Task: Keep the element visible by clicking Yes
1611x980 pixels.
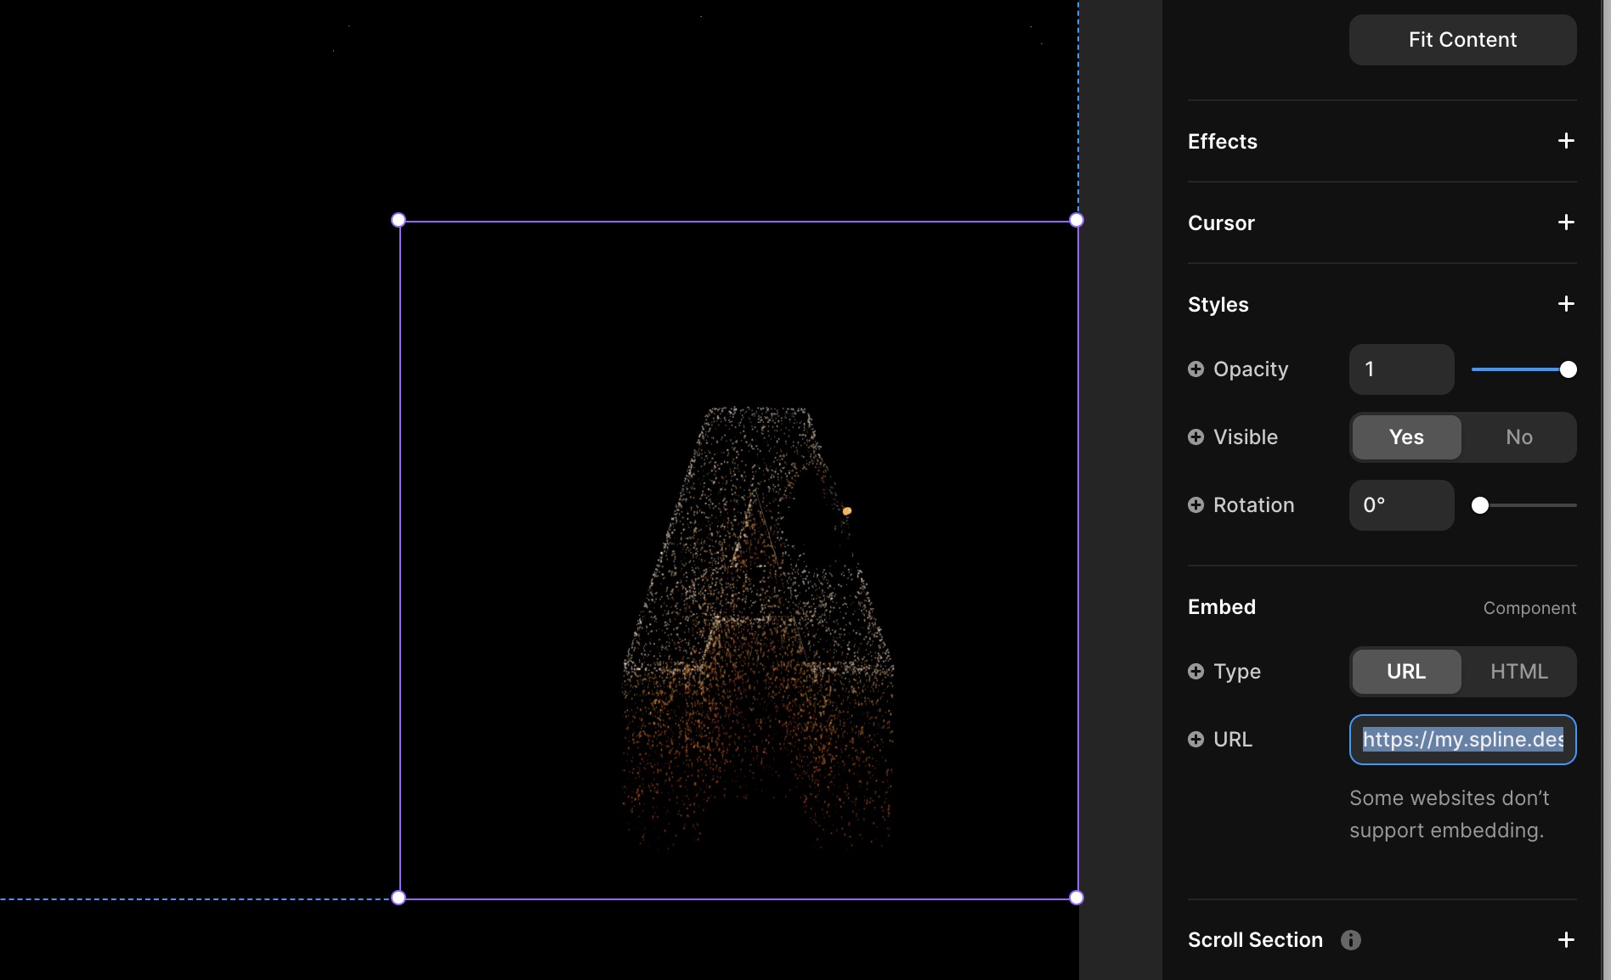Action: tap(1406, 437)
